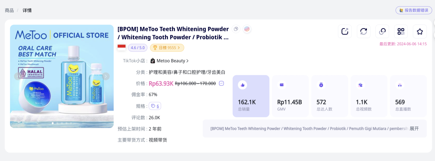The height and width of the screenshot is (161, 435).
Task: Click the MeToo product image thumbnail
Action: tap(62, 76)
